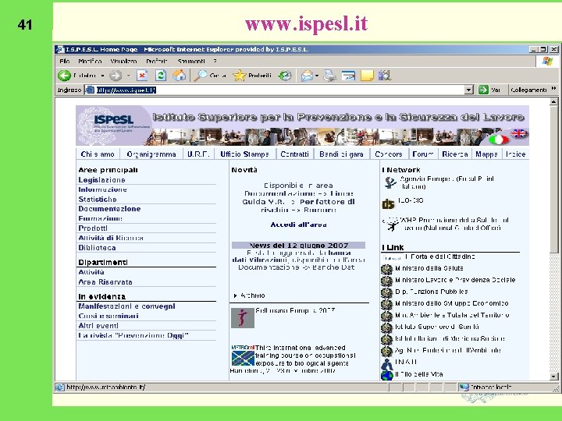Open the File menu
562x421 pixels.
[65, 62]
